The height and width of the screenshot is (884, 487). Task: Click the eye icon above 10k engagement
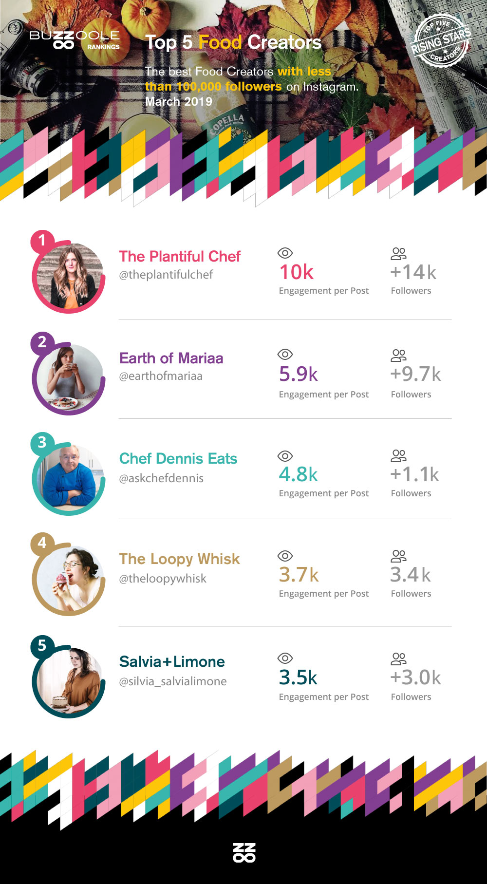pyautogui.click(x=285, y=253)
